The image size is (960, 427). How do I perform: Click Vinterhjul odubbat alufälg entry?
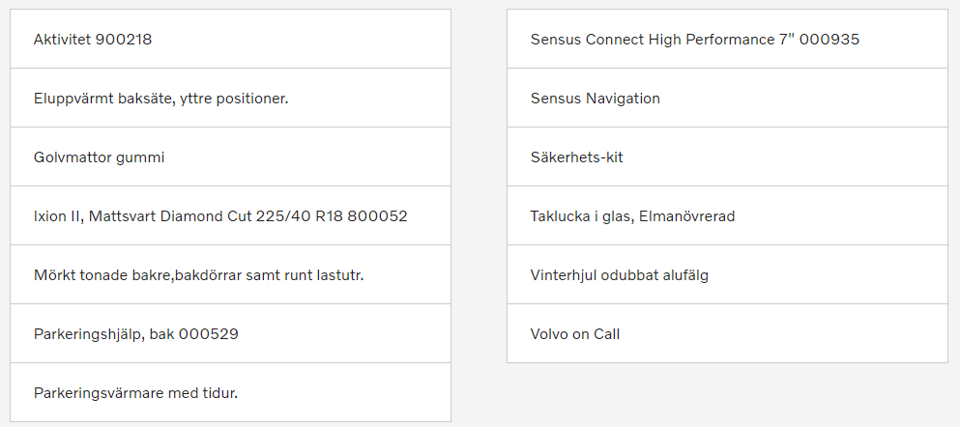click(727, 274)
